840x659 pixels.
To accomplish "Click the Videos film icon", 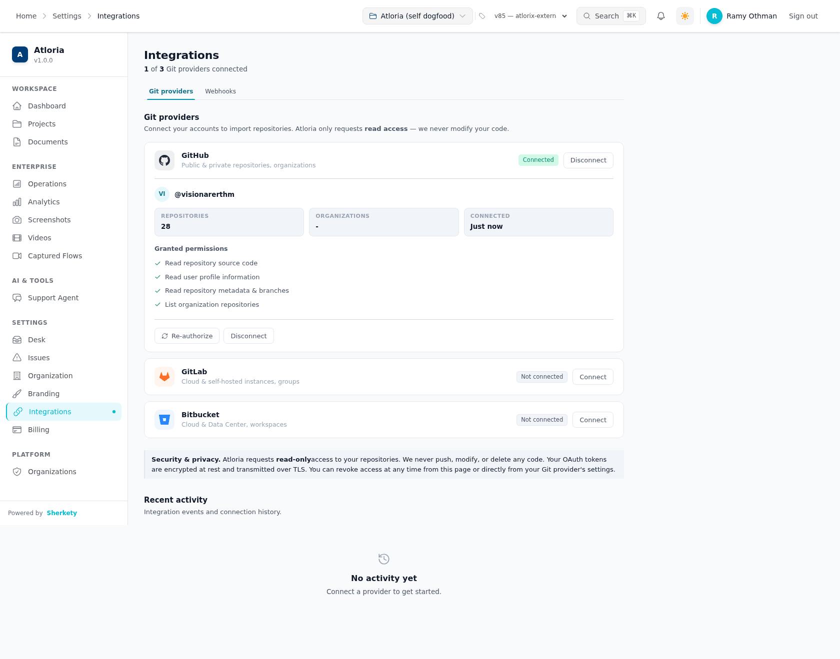I will (x=17, y=238).
